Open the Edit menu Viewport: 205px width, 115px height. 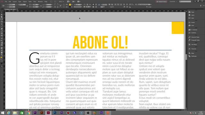[x=10, y=2]
